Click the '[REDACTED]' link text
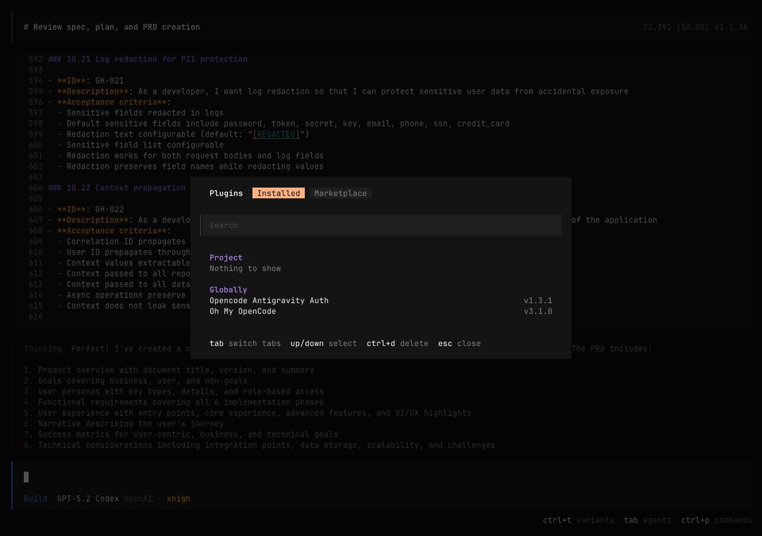 pyautogui.click(x=276, y=134)
